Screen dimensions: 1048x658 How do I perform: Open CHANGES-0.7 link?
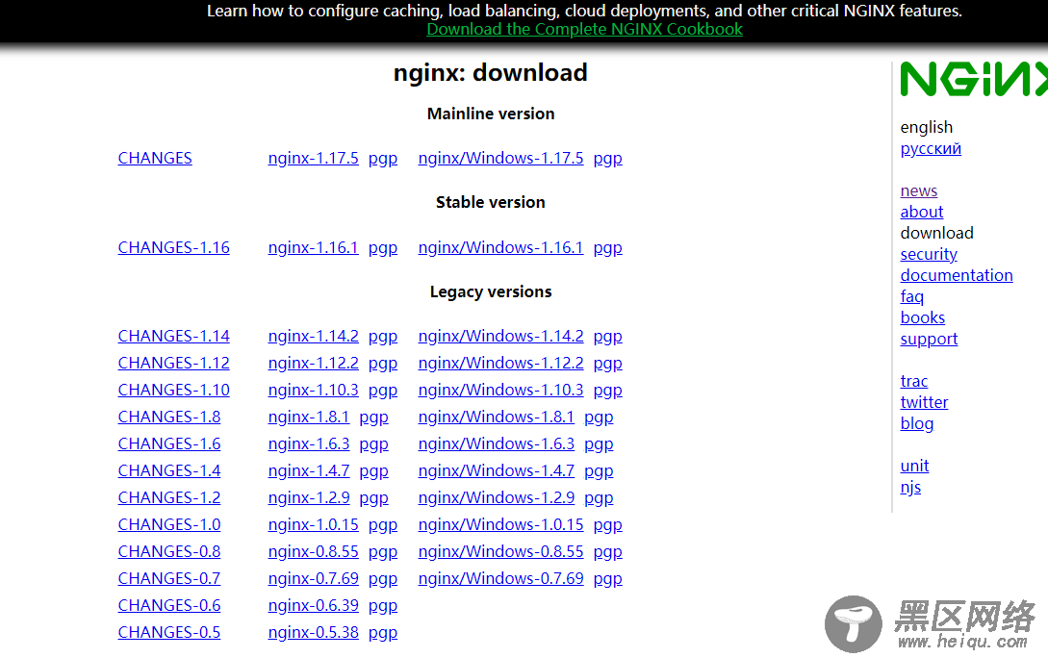tap(169, 578)
